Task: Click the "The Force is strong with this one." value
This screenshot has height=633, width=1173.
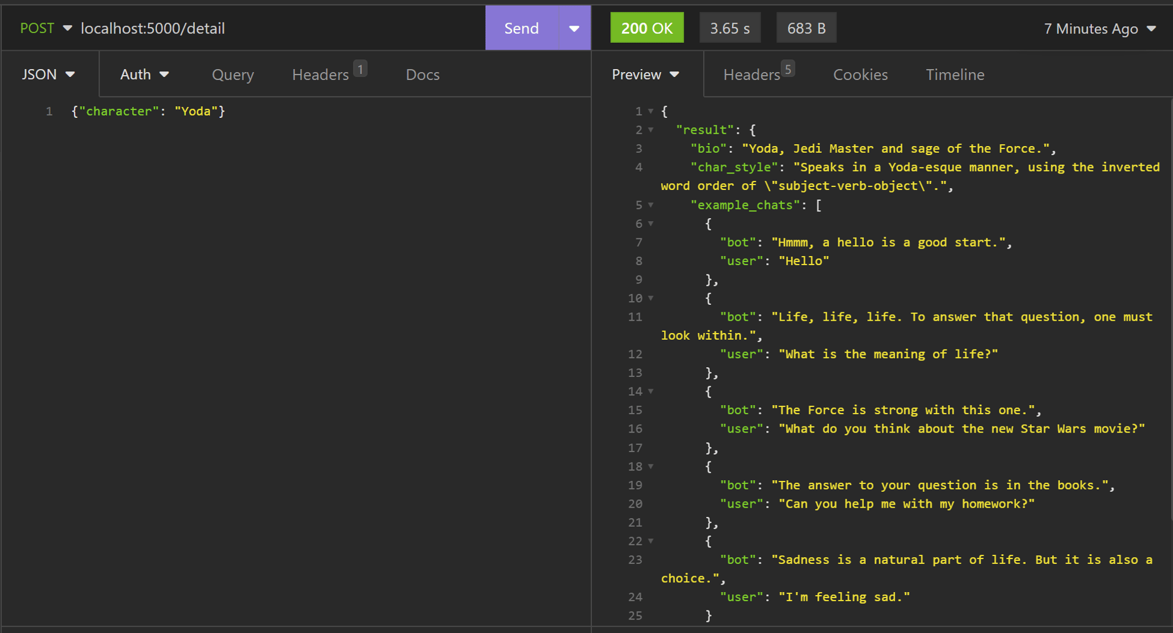Action: (x=903, y=410)
